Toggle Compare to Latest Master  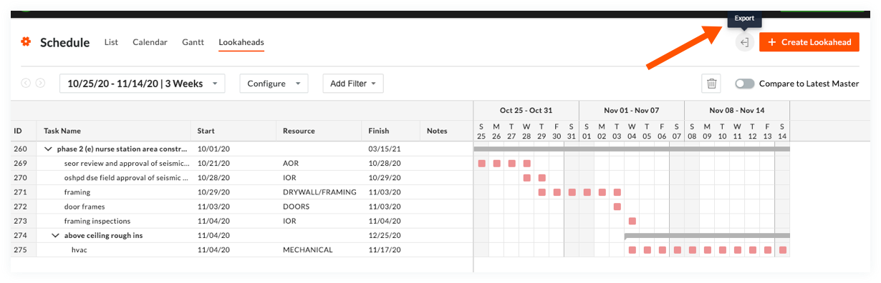click(745, 84)
